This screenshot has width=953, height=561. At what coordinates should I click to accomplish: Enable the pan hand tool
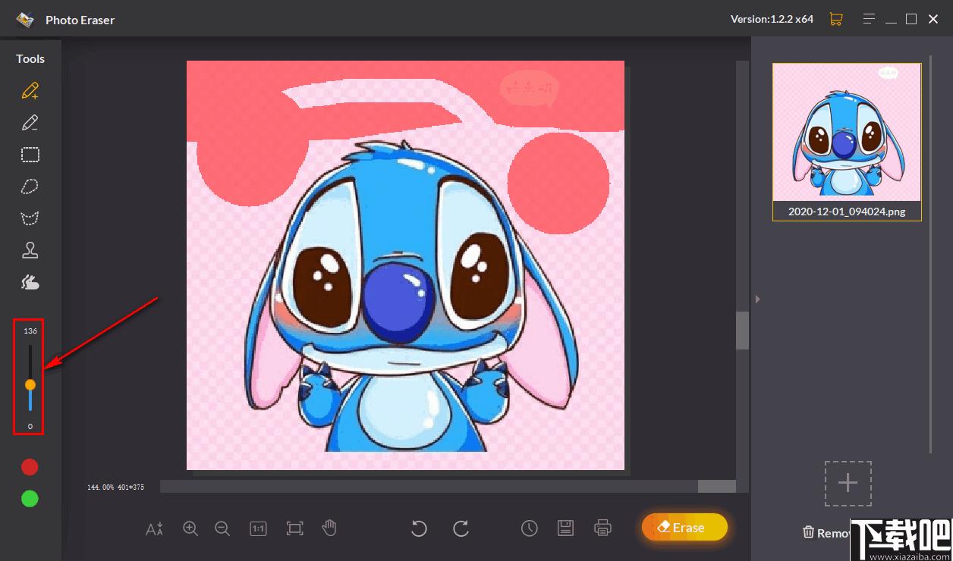tap(329, 528)
